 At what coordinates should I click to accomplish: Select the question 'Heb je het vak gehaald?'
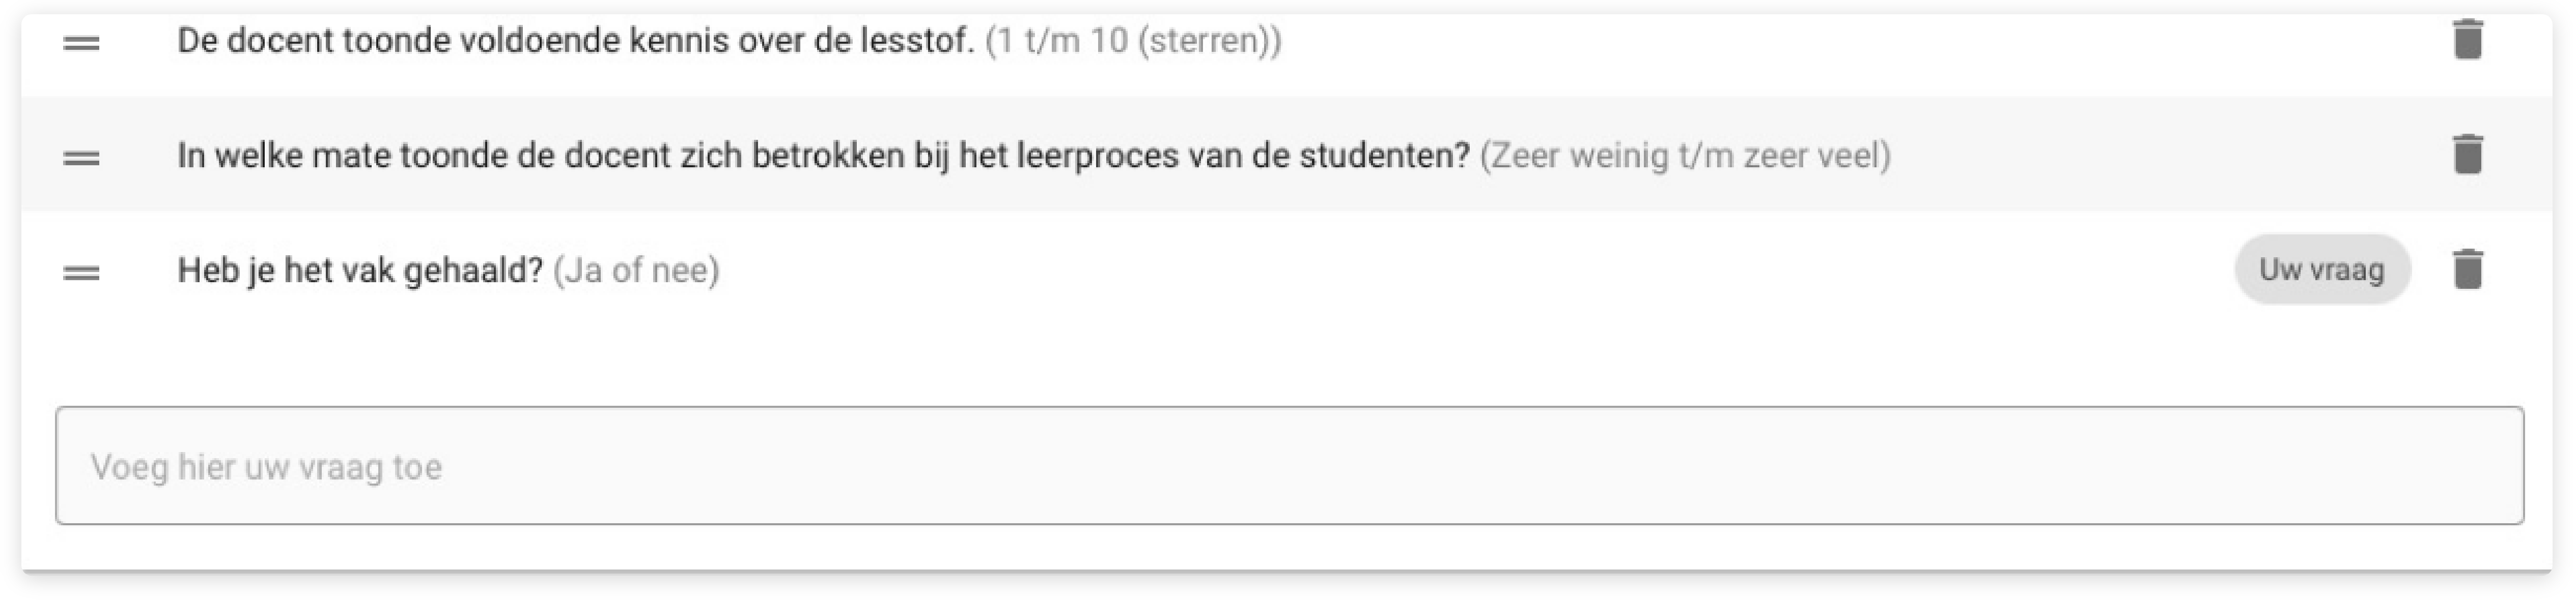(x=360, y=271)
